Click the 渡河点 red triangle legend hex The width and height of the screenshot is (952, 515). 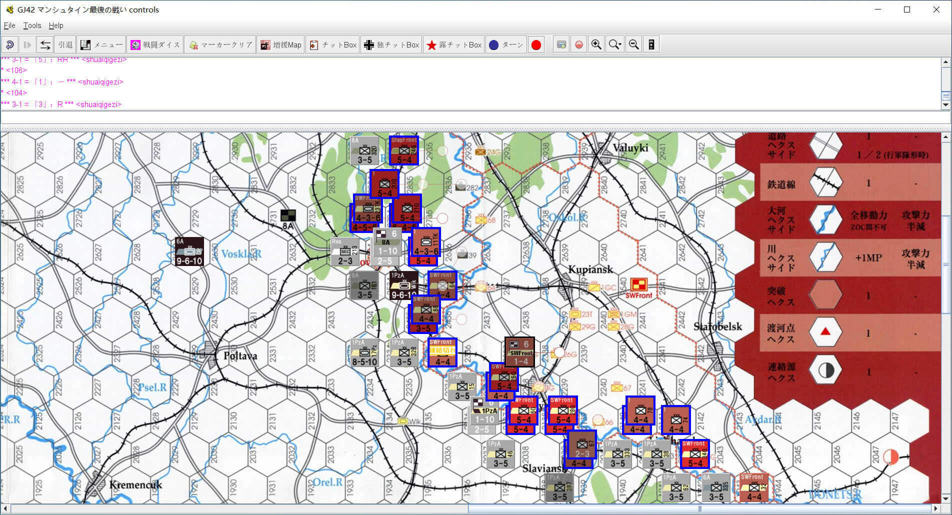(825, 332)
